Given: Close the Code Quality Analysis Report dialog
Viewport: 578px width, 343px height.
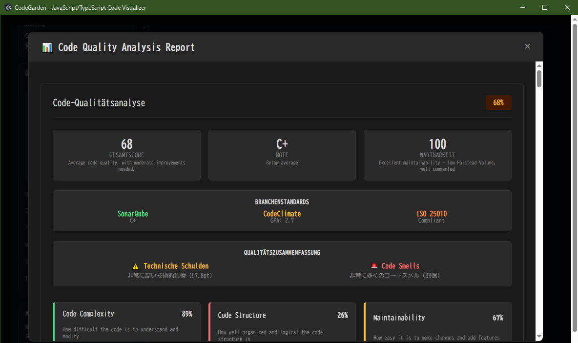Looking at the screenshot, I should pyautogui.click(x=527, y=46).
